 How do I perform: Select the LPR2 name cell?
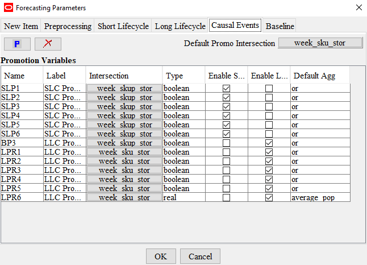22,161
